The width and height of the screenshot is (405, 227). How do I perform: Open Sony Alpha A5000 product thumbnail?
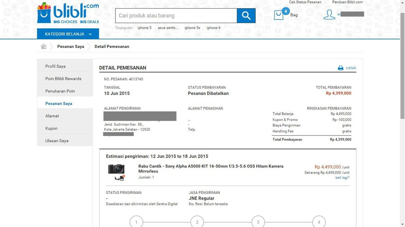116,172
